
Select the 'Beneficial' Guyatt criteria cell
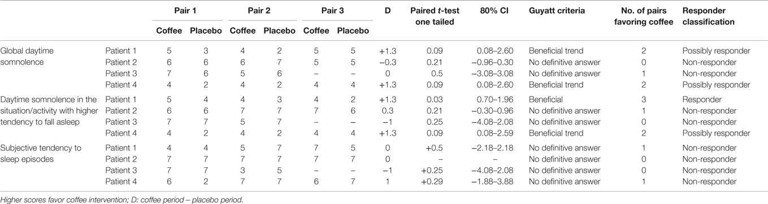pyautogui.click(x=546, y=99)
